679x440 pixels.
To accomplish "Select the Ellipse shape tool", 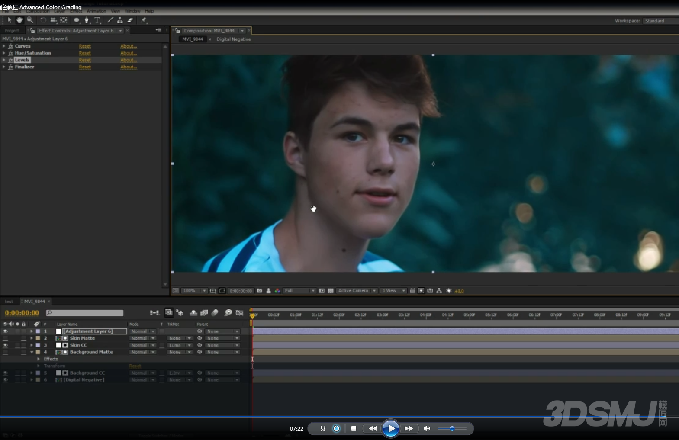I will [77, 20].
